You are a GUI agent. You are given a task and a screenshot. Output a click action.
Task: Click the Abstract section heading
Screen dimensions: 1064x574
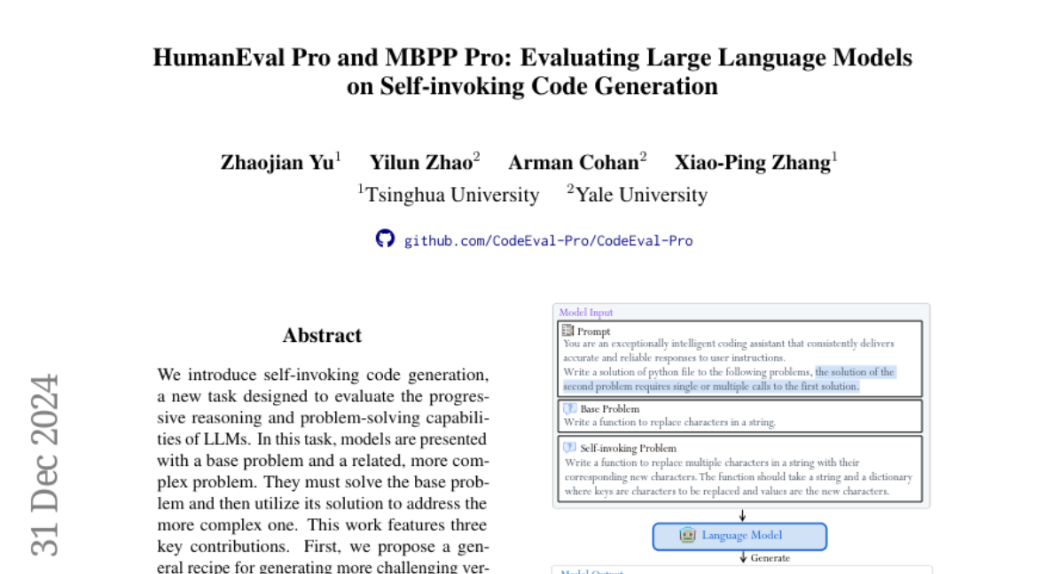pyautogui.click(x=322, y=335)
